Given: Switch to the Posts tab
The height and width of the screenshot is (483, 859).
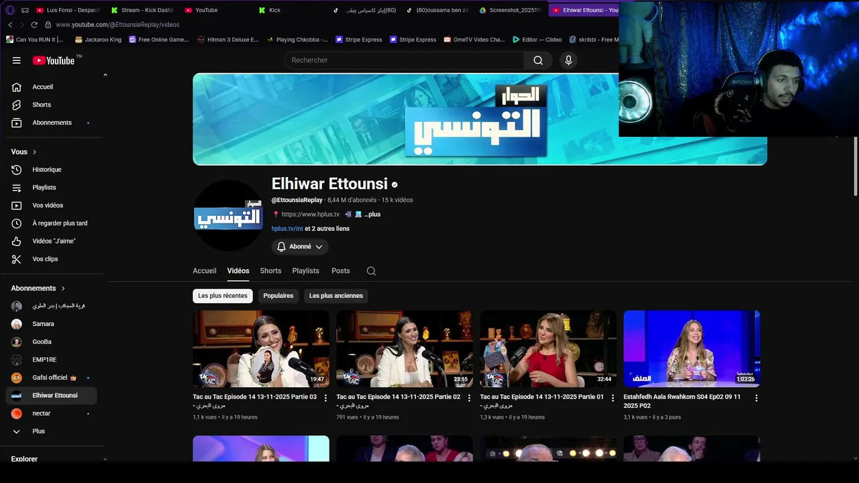Looking at the screenshot, I should (x=341, y=271).
